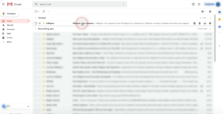
Task: Click the AdSigner sender name
Action: [50, 23]
